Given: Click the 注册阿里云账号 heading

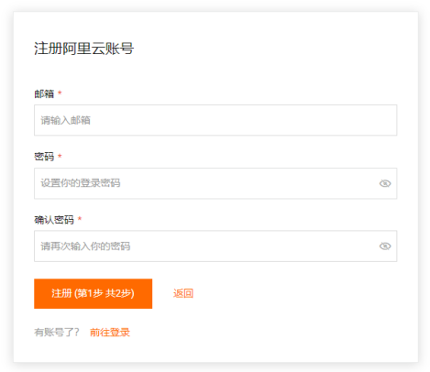Looking at the screenshot, I should [83, 49].
